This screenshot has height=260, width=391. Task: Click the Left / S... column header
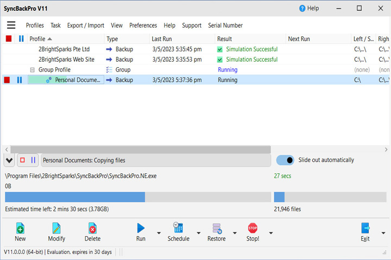(363, 39)
